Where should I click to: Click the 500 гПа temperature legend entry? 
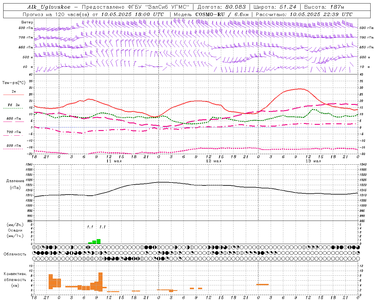point(14,146)
